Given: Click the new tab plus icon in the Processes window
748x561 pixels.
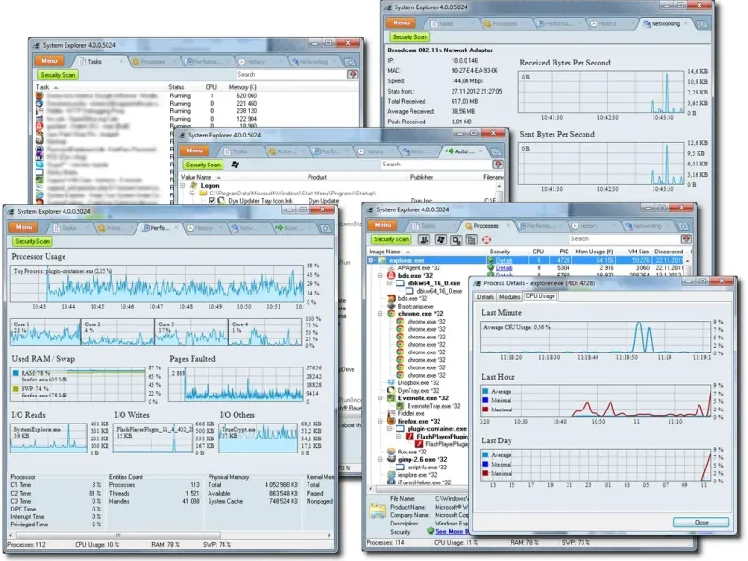Looking at the screenshot, I should [683, 226].
